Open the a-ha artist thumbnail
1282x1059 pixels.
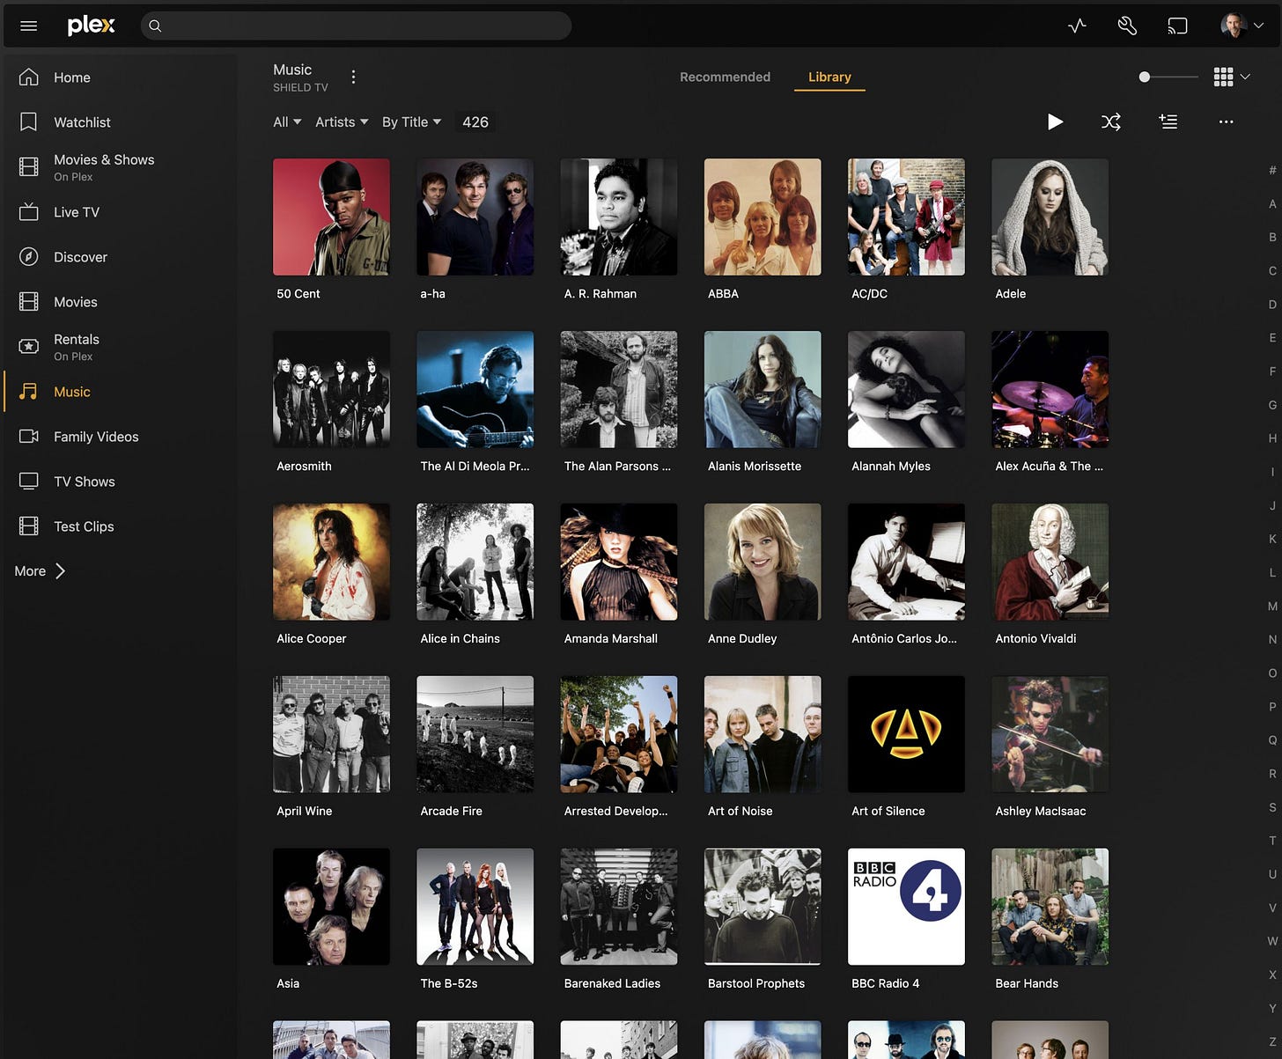click(x=475, y=217)
